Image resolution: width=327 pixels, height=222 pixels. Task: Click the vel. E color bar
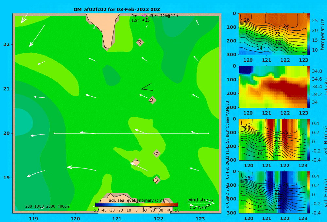[x=309, y=192]
